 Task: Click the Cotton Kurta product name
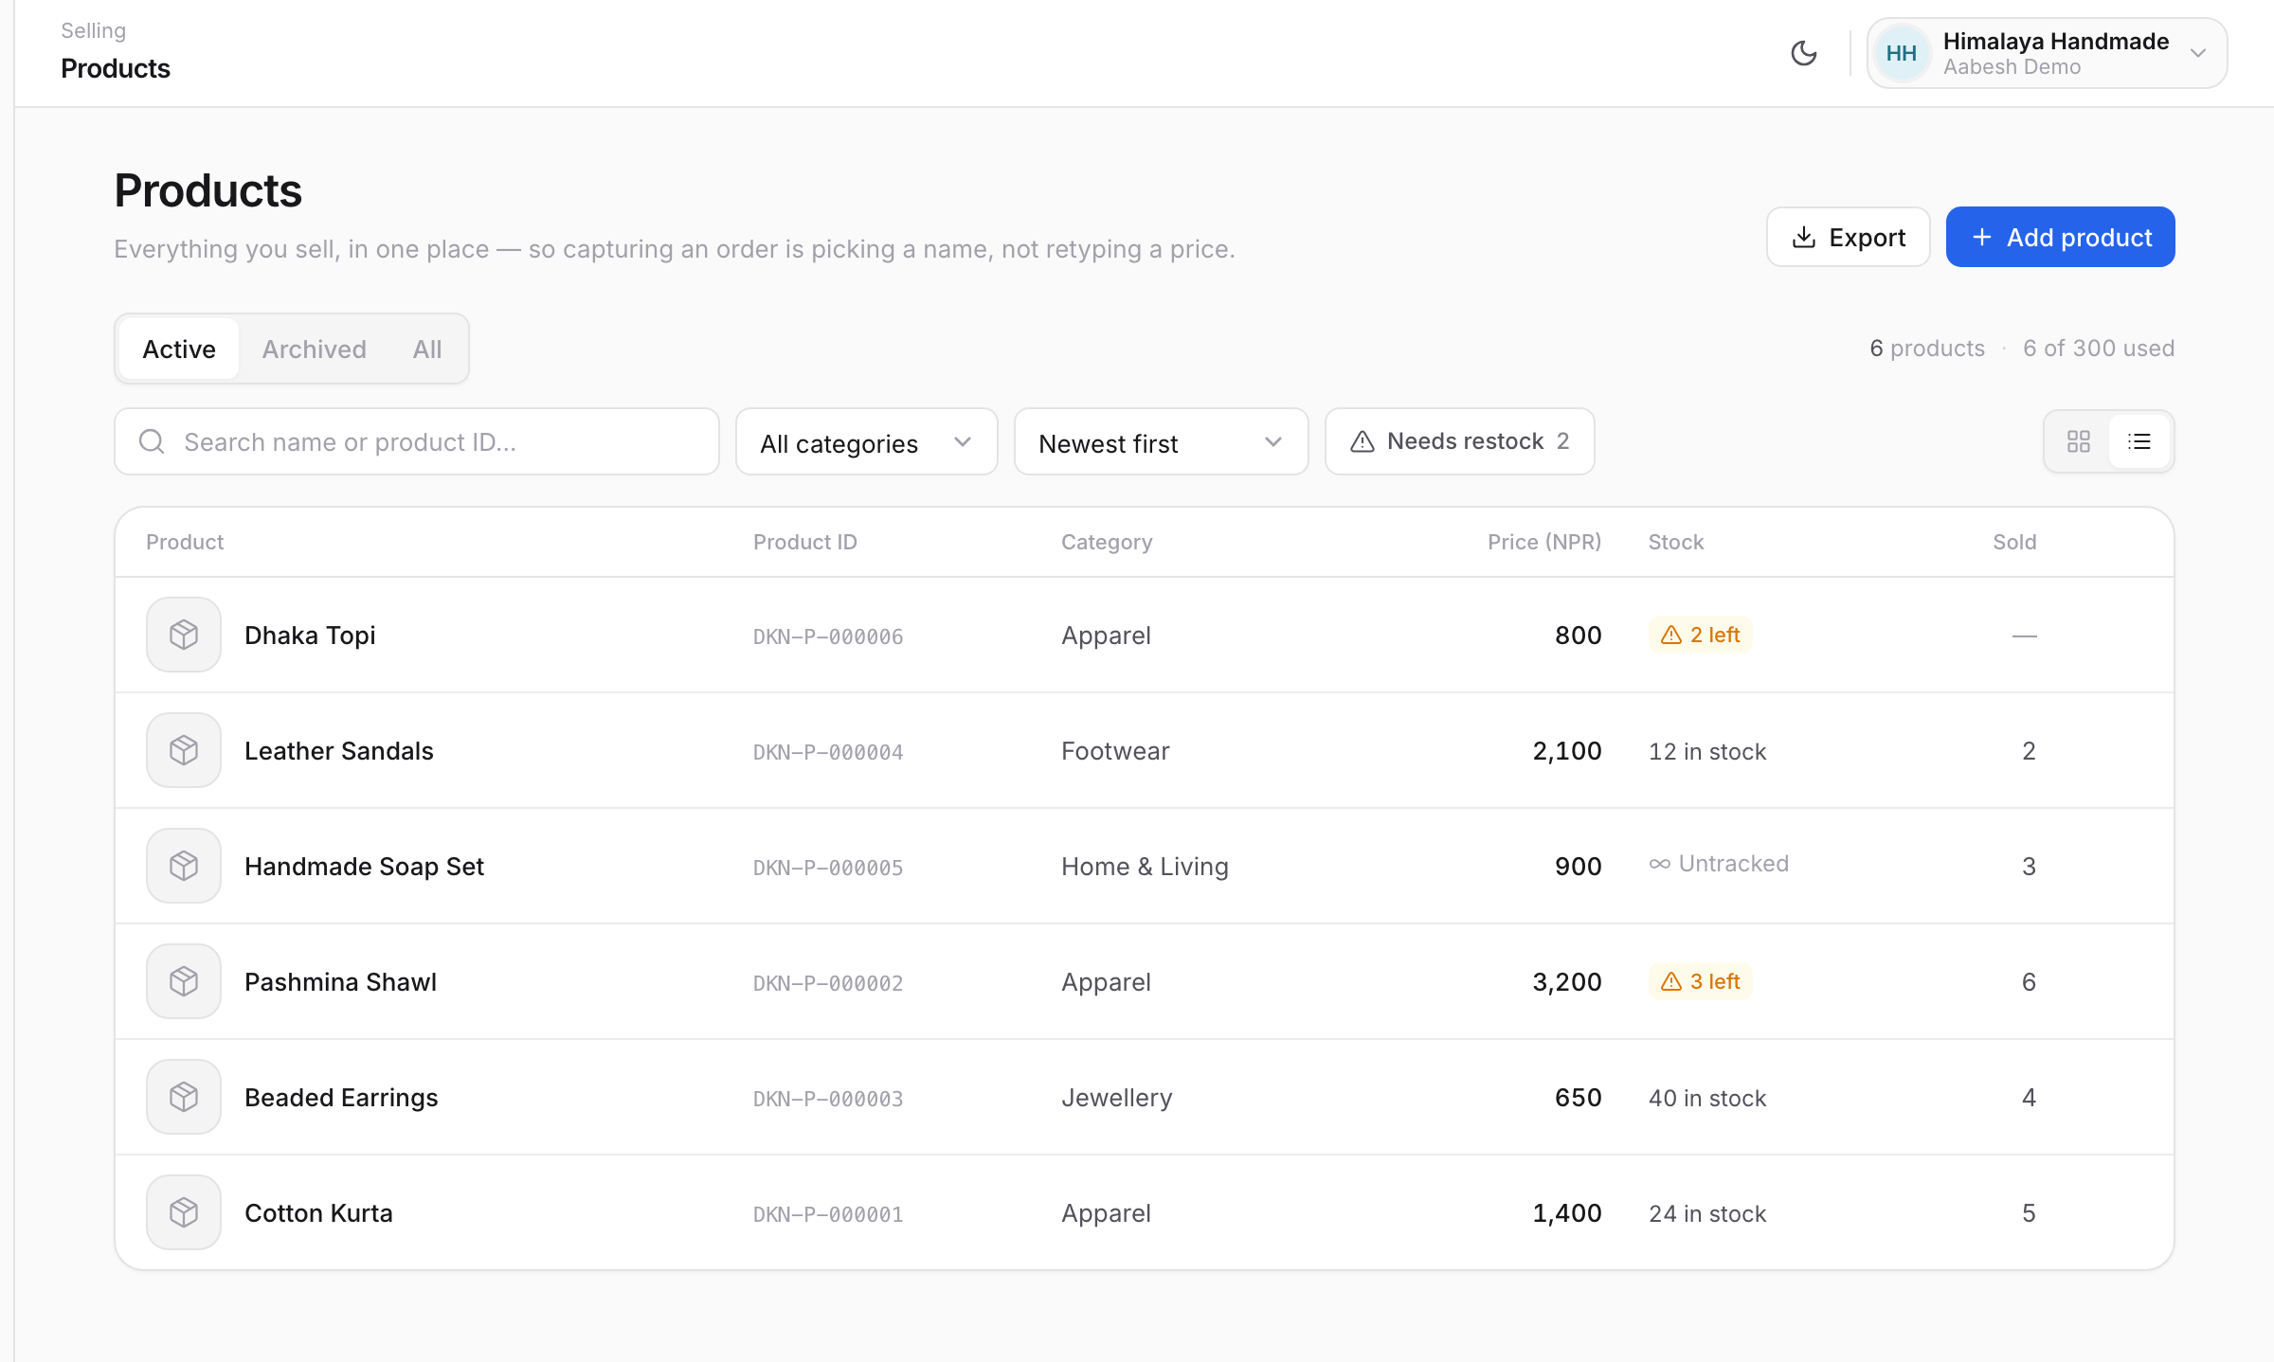click(318, 1212)
